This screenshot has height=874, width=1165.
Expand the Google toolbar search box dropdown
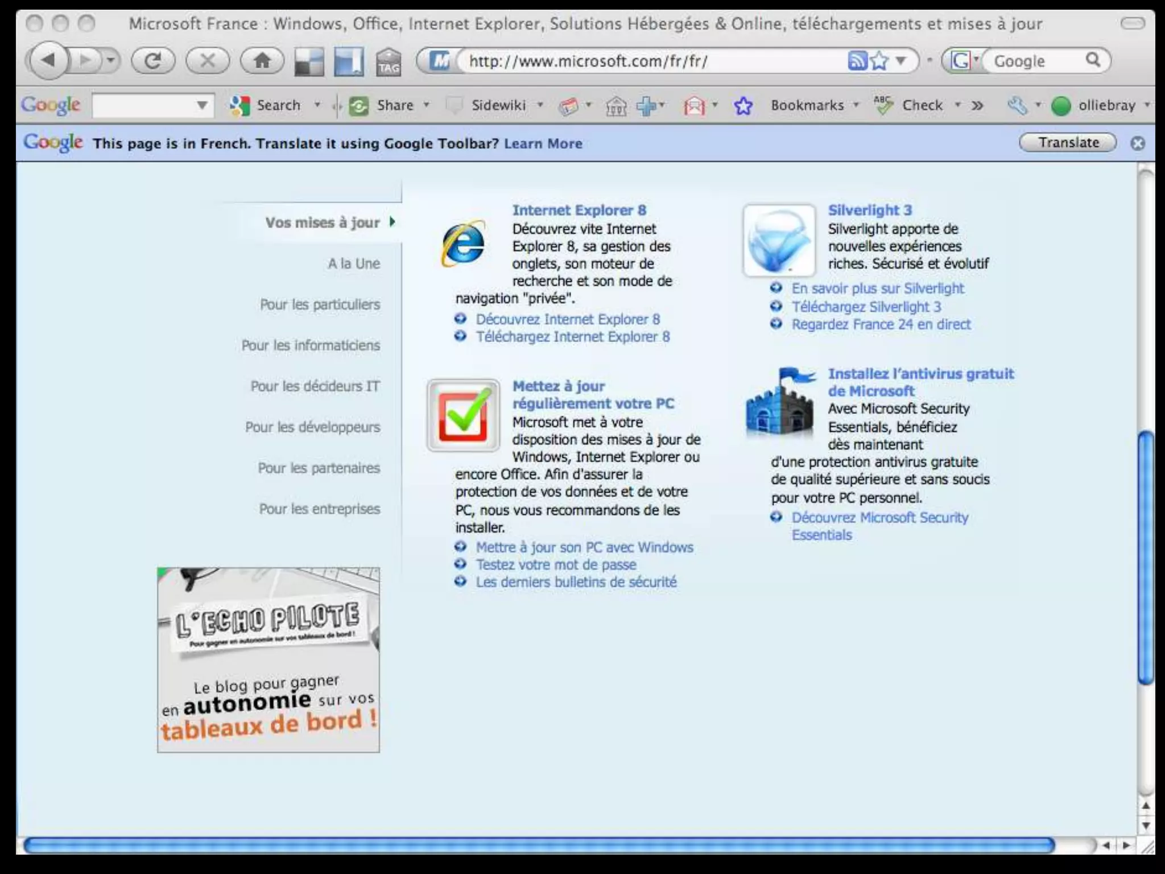(x=201, y=105)
